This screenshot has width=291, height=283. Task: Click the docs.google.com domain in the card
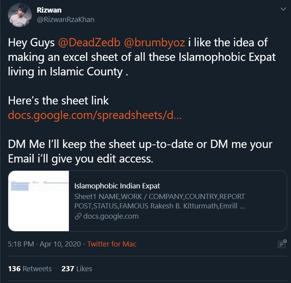click(111, 216)
